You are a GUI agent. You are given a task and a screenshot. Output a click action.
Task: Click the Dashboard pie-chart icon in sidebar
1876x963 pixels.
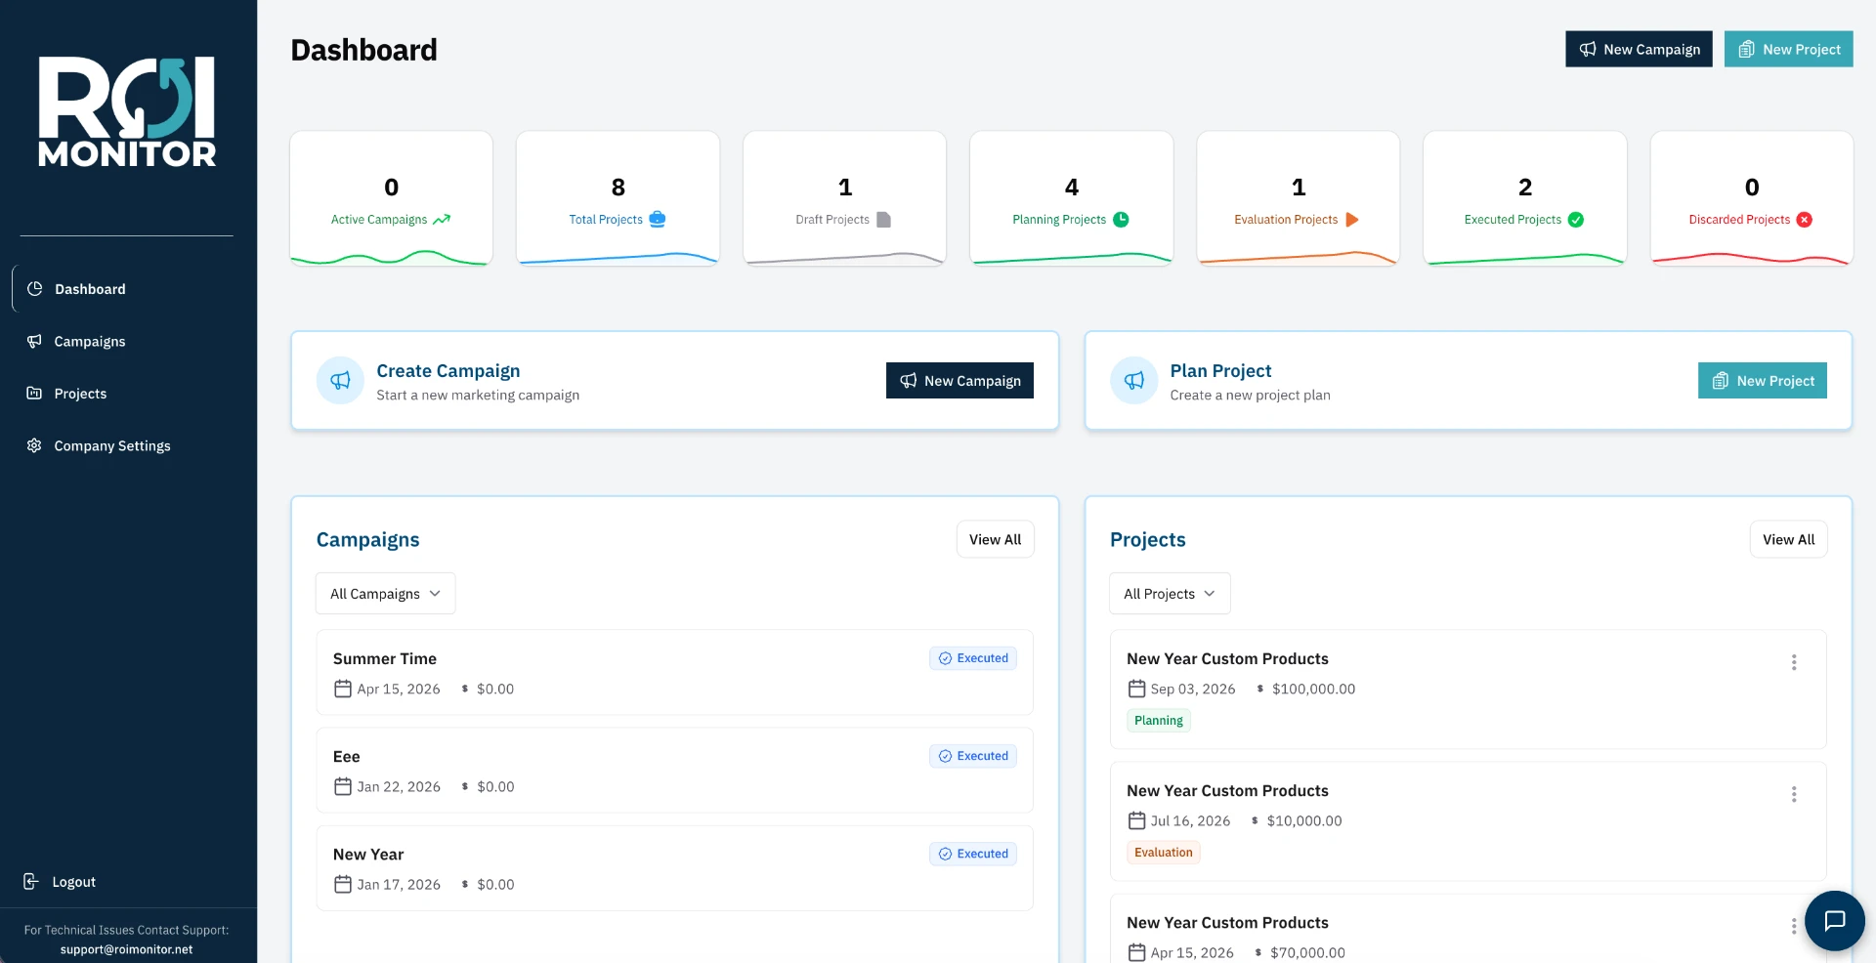point(35,288)
